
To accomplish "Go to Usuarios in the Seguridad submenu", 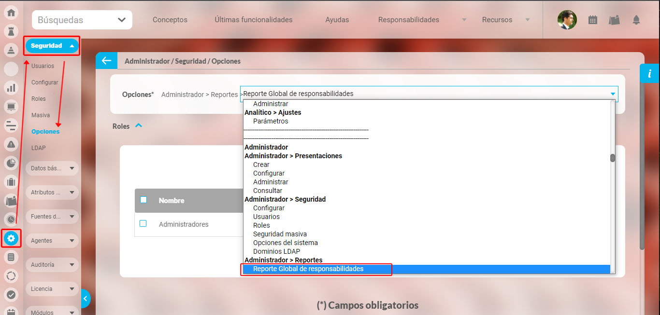I will 43,66.
